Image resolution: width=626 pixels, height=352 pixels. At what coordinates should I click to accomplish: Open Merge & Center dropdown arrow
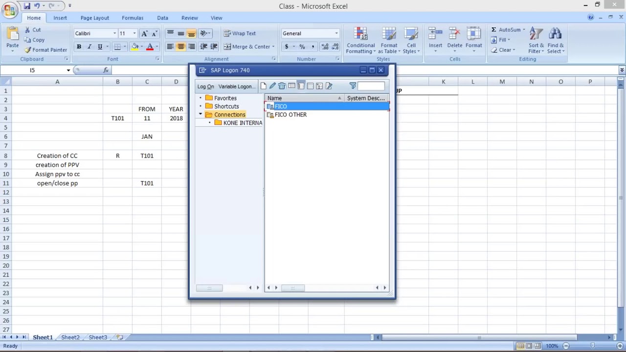point(273,46)
